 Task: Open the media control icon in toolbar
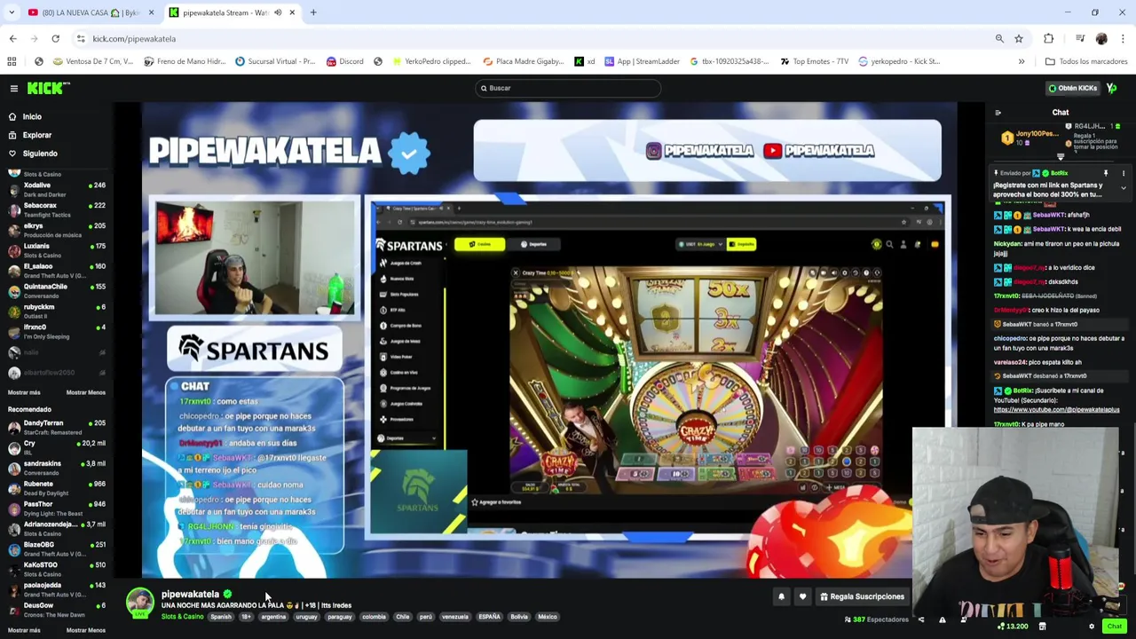pyautogui.click(x=1080, y=39)
